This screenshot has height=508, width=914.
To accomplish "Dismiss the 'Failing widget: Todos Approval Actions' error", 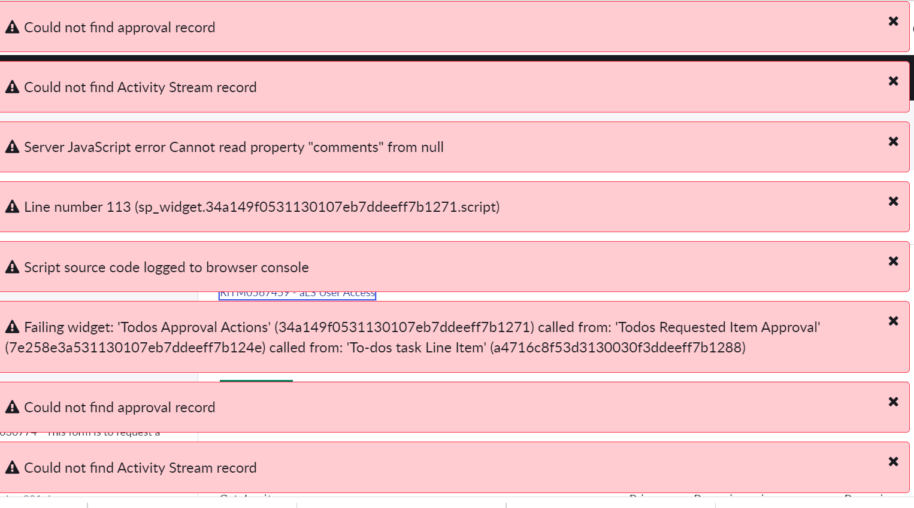I will pyautogui.click(x=893, y=321).
